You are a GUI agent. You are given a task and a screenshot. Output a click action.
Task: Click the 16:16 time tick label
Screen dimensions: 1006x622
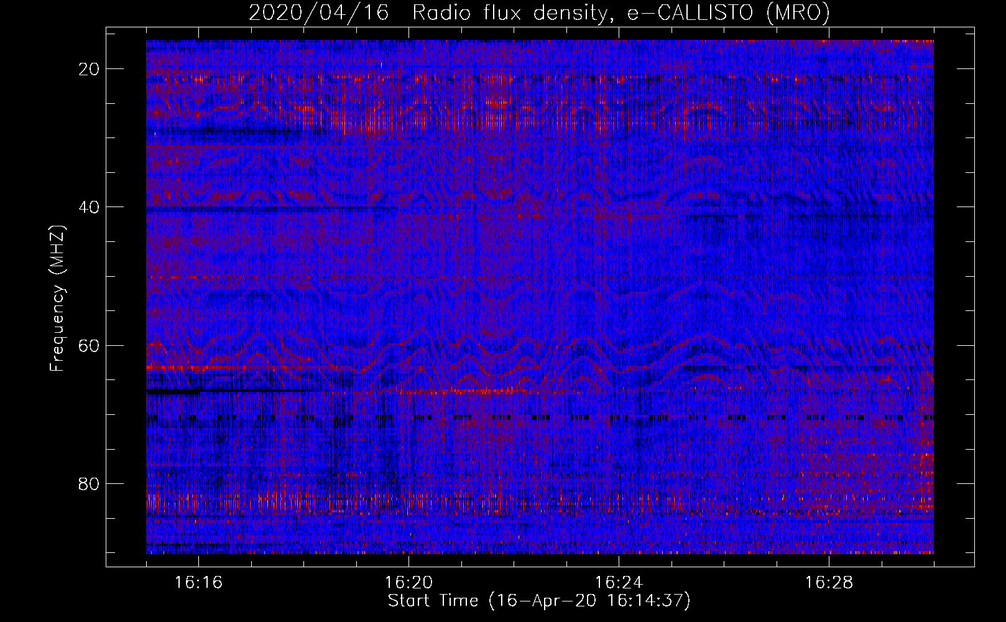(198, 583)
